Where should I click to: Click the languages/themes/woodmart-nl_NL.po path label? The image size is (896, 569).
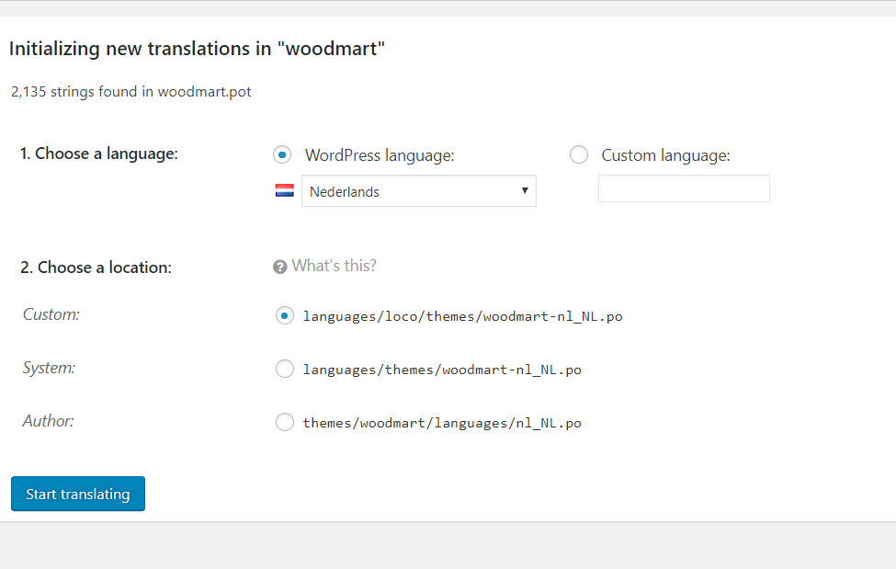pyautogui.click(x=442, y=370)
